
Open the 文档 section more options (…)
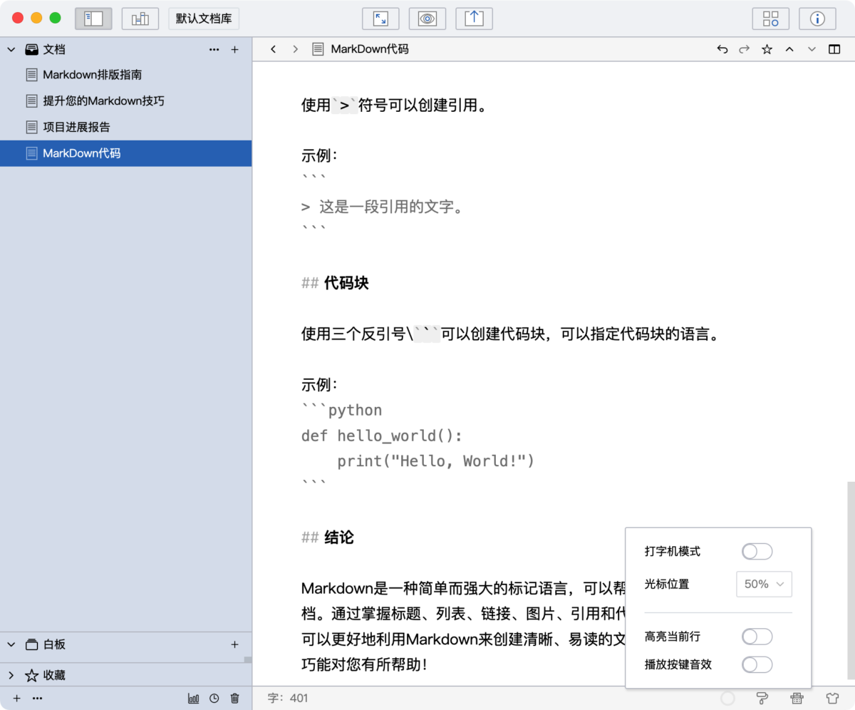pyautogui.click(x=214, y=50)
